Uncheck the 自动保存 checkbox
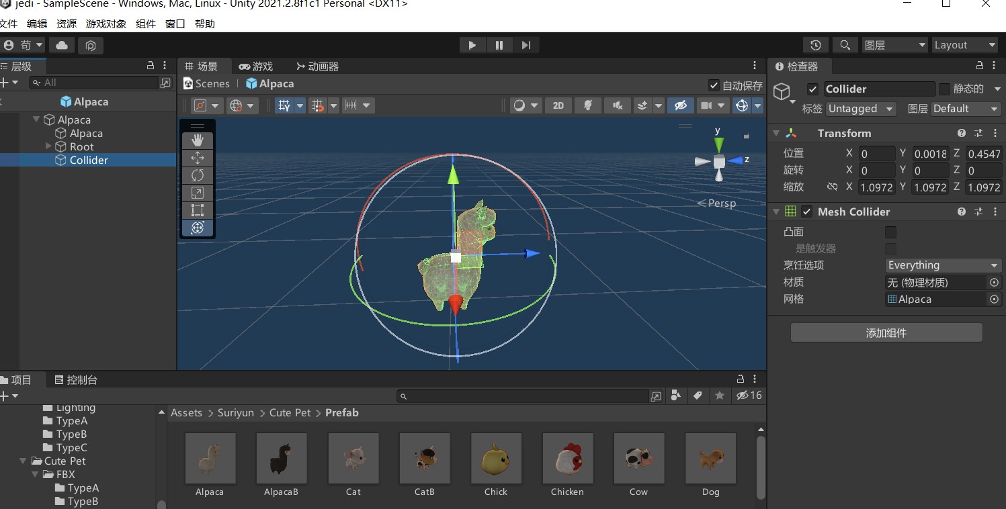1006x509 pixels. pos(714,85)
